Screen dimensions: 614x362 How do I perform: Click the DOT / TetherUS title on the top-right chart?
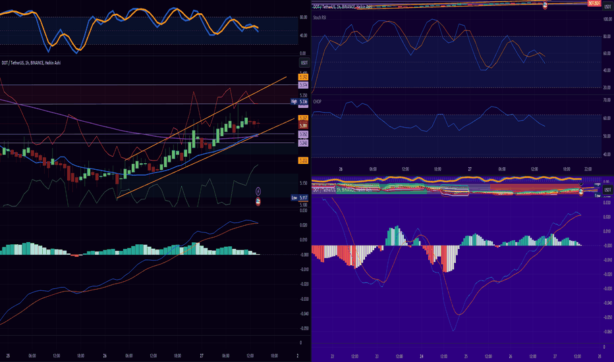coord(343,7)
